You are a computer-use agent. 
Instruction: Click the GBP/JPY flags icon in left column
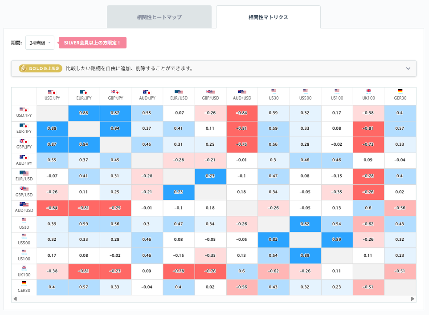coord(23,141)
